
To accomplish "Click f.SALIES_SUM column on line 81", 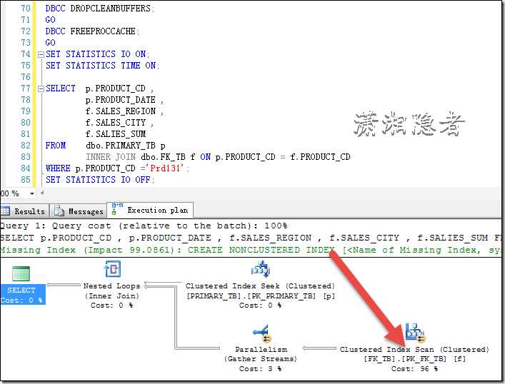I will [x=116, y=134].
